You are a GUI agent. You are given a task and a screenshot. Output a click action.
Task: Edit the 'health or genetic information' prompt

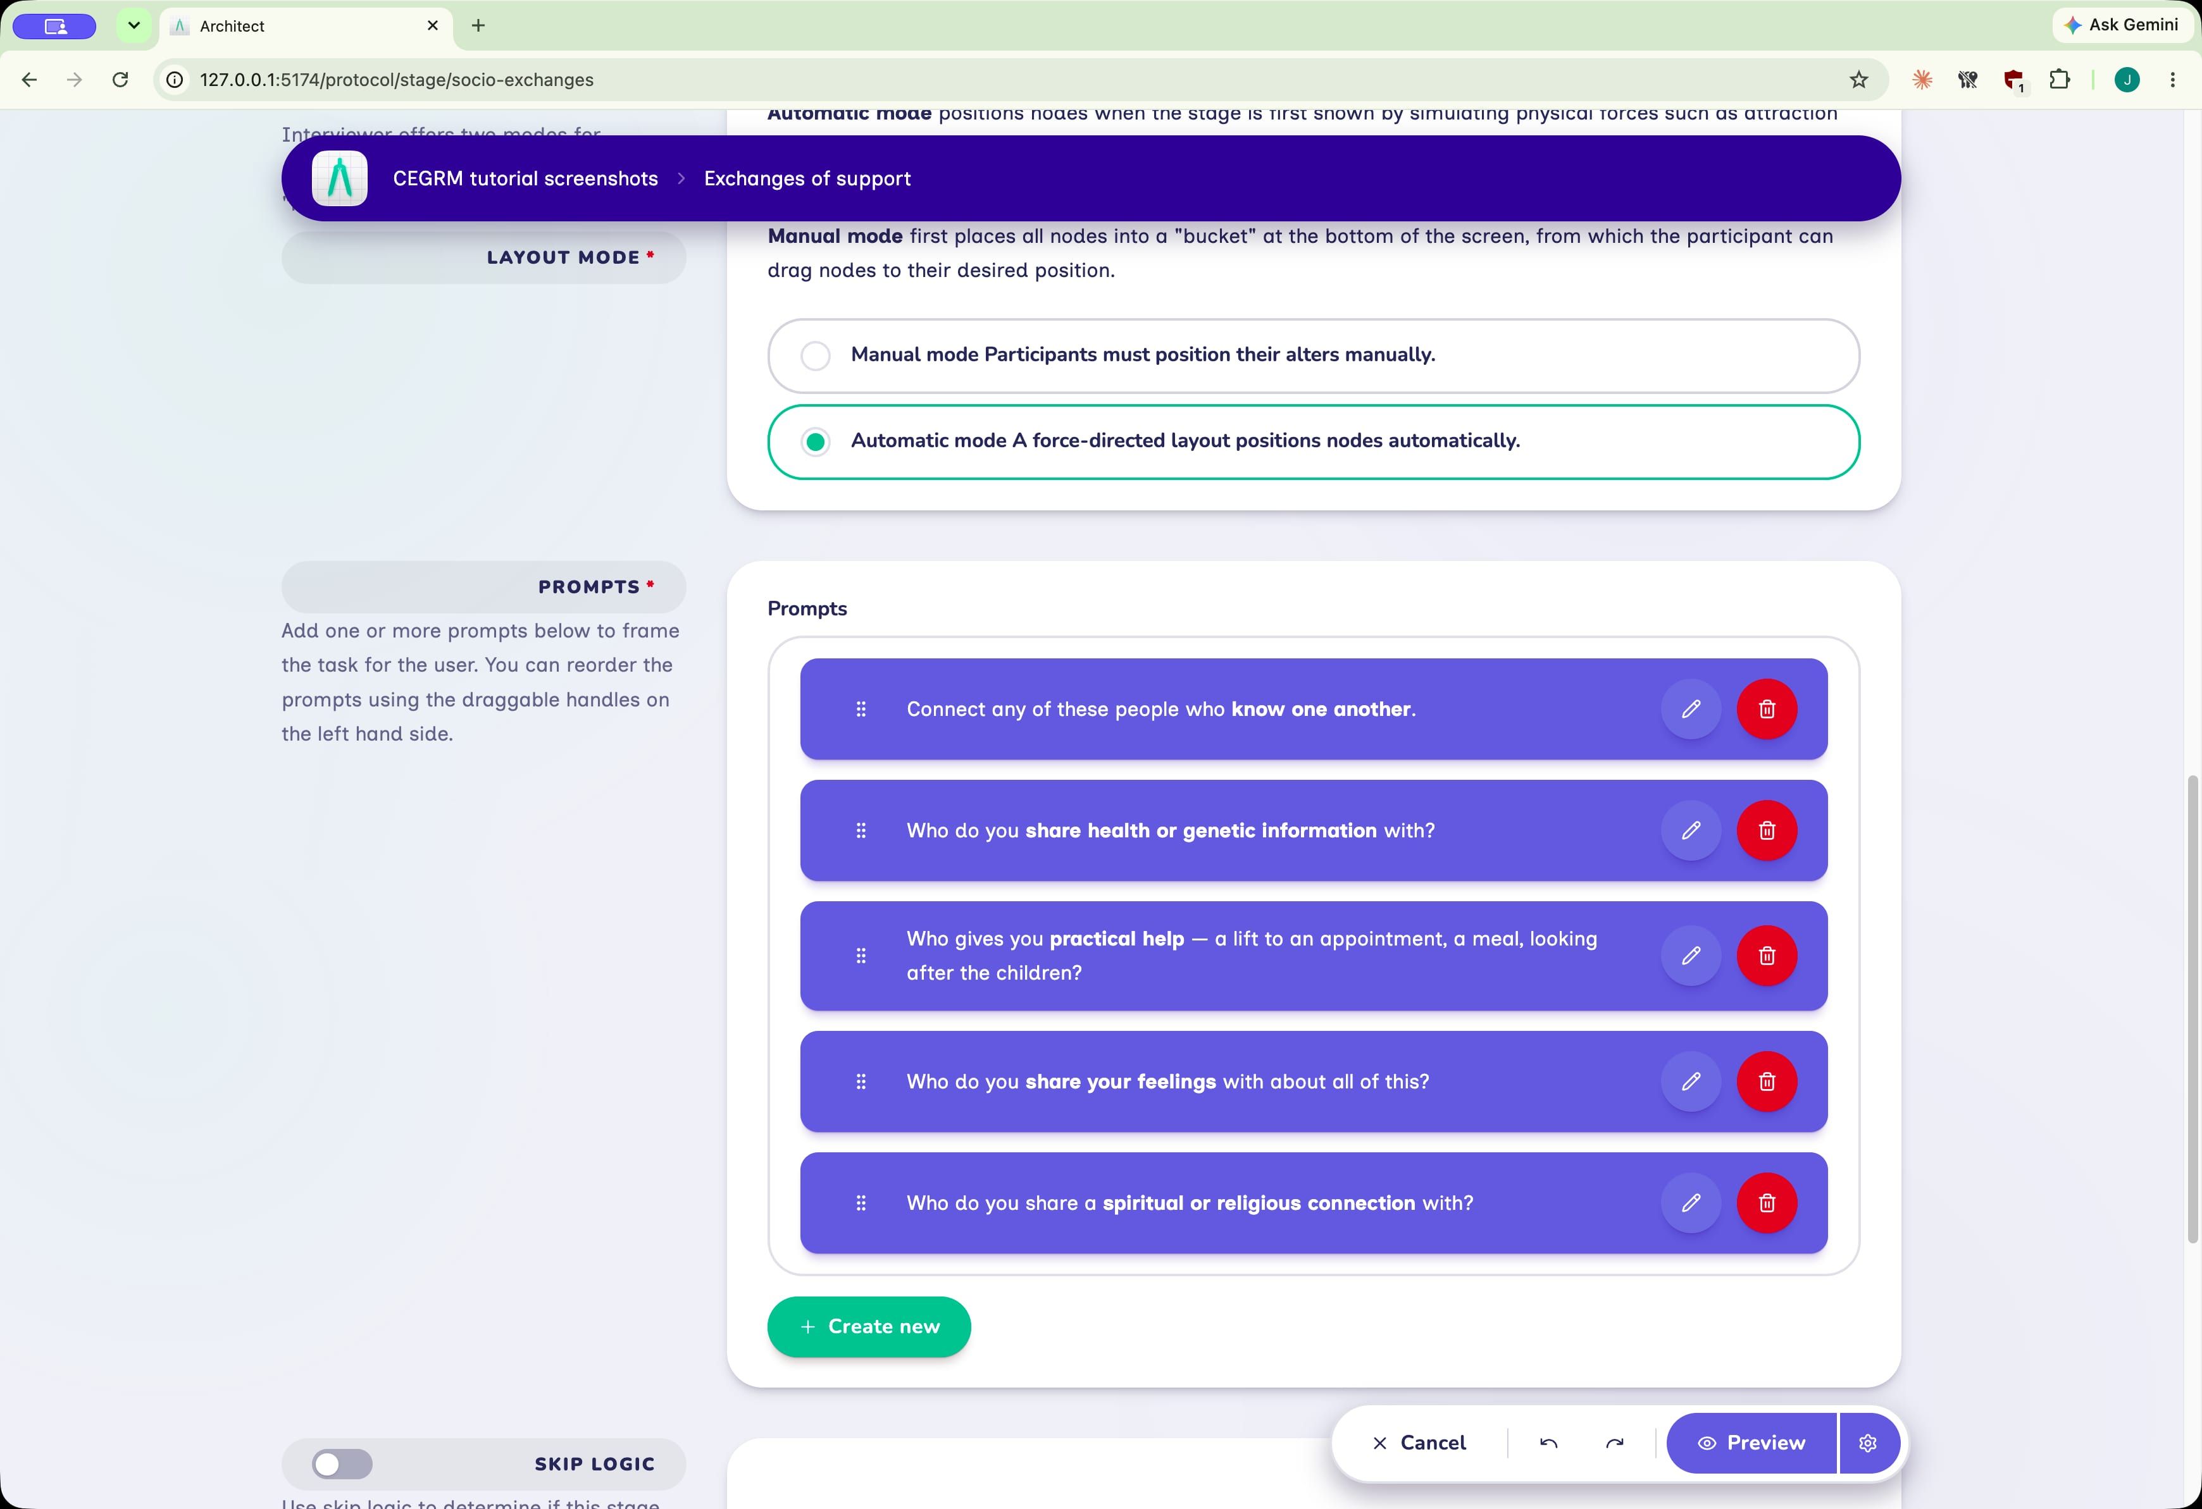click(1690, 830)
